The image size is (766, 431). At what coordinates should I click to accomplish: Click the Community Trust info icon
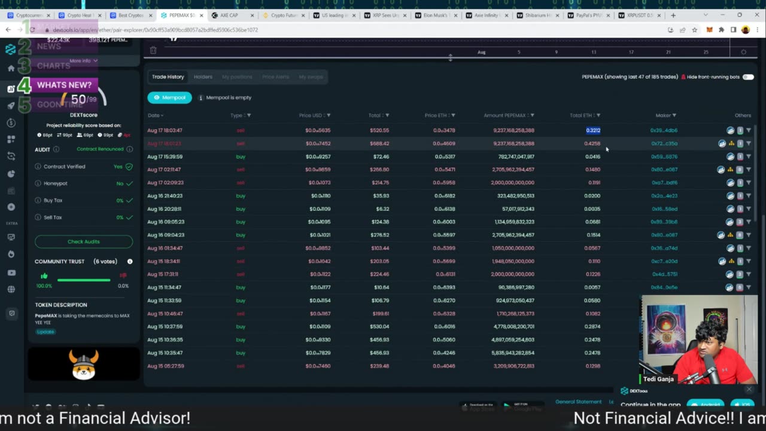pos(130,262)
